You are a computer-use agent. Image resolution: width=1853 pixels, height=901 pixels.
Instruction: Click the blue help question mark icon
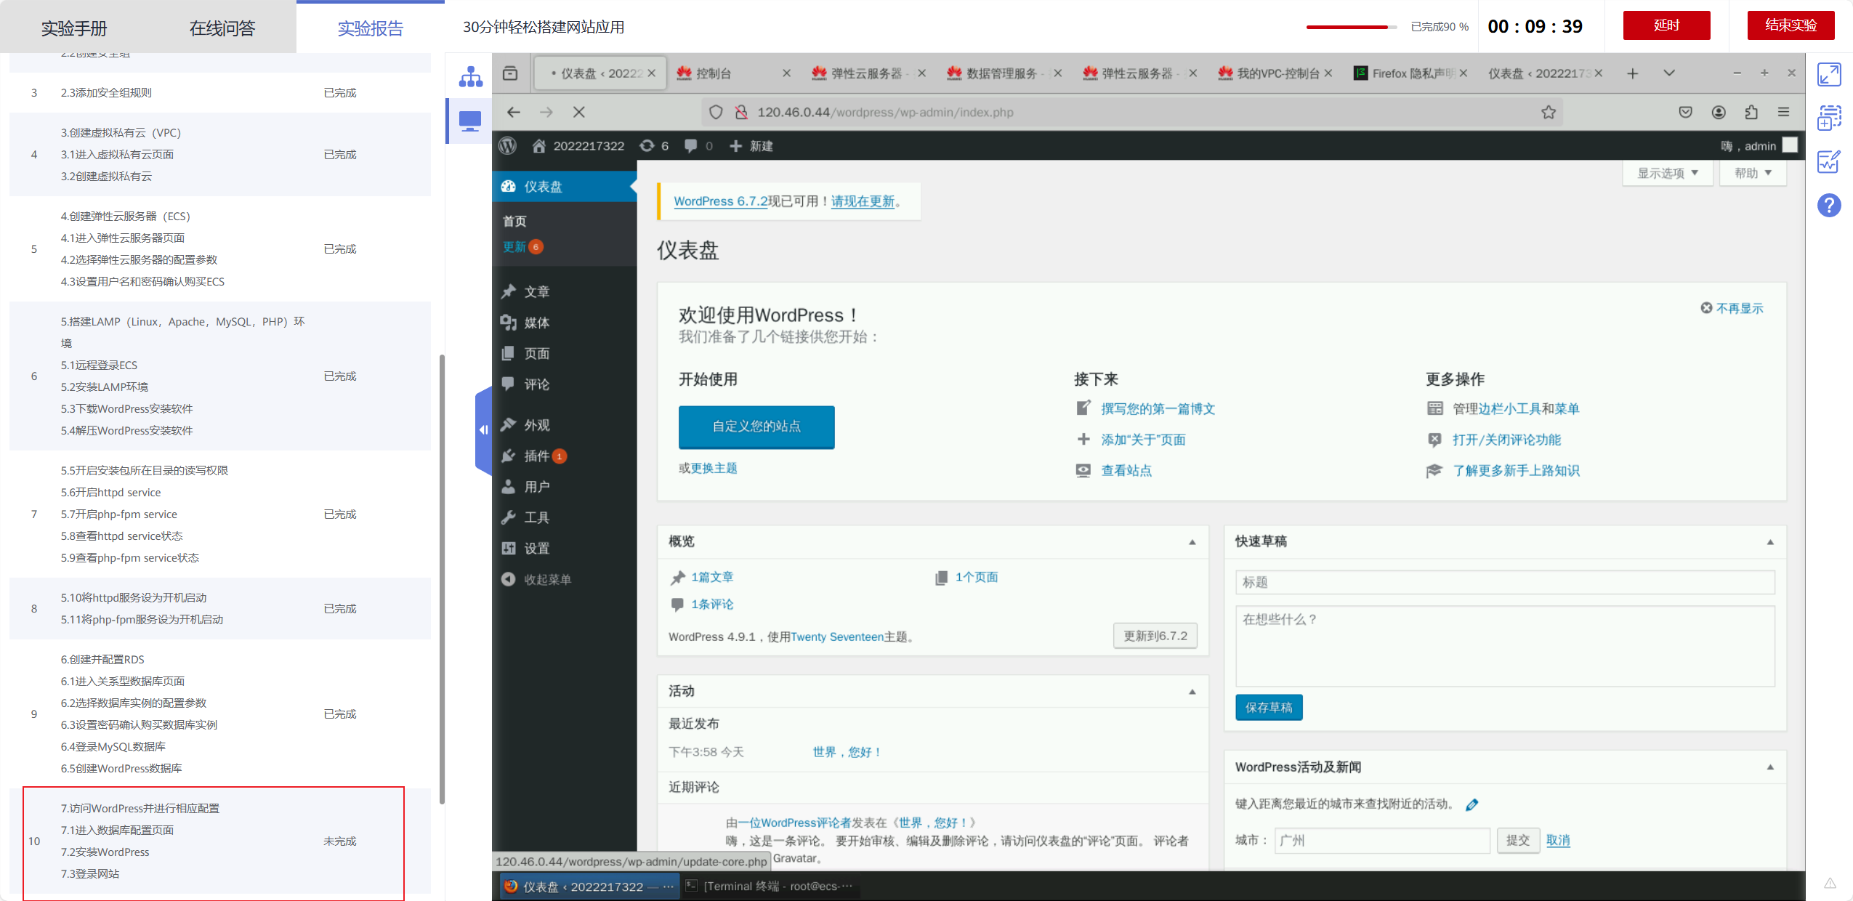pyautogui.click(x=1828, y=206)
